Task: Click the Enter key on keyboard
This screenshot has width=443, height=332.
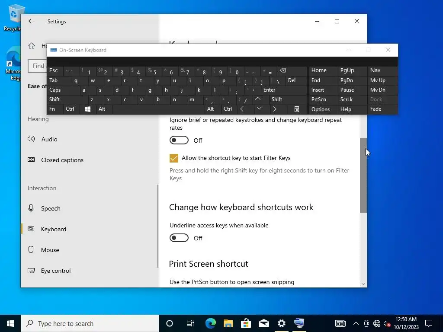Action: 283,90
